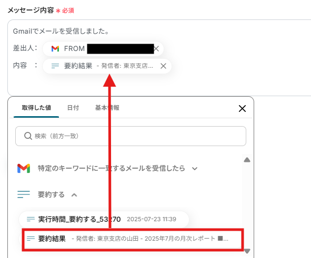Click the 内容 label in message
Viewport: 311px width, 258px height.
tap(20, 65)
